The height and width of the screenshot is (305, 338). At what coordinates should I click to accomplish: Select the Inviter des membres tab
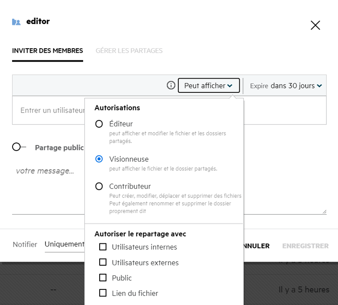(47, 51)
